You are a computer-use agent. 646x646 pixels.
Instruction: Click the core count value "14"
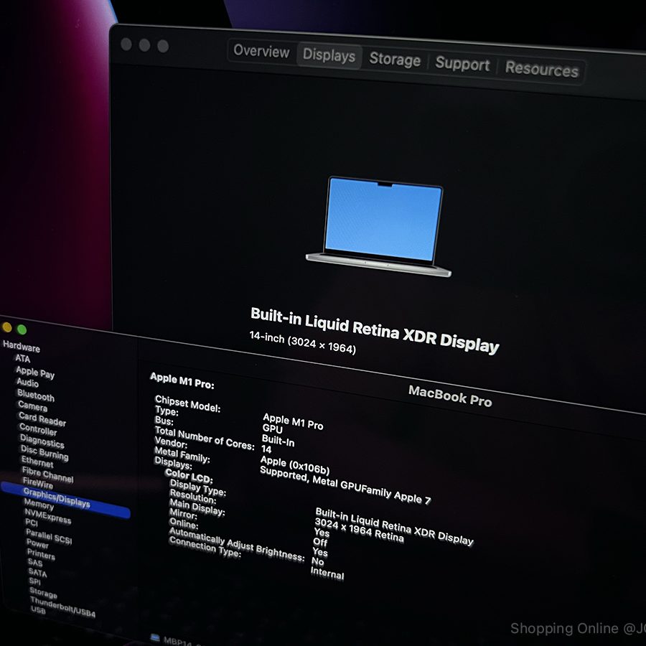pyautogui.click(x=266, y=449)
